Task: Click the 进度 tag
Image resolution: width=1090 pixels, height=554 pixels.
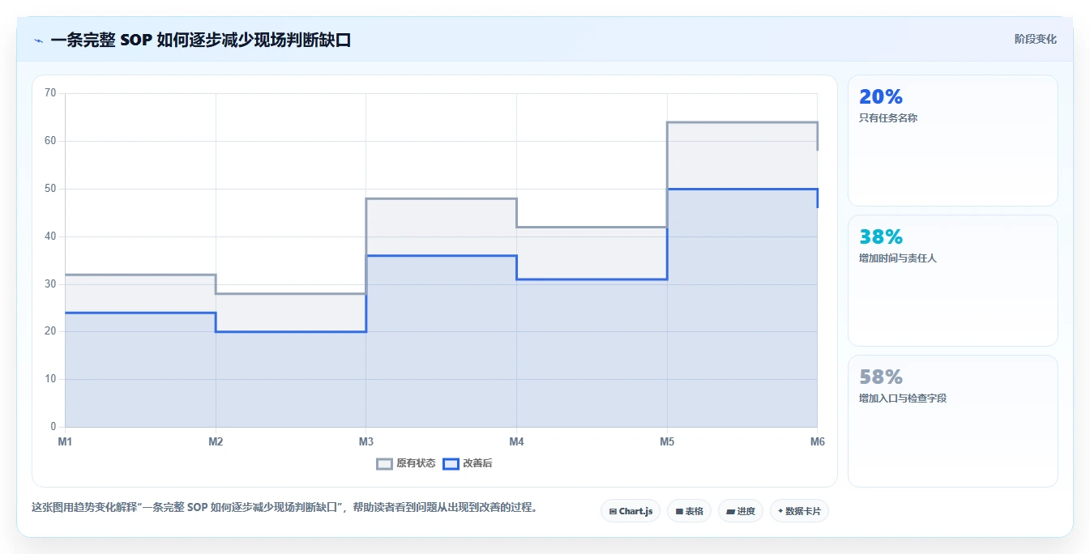Action: [x=741, y=511]
